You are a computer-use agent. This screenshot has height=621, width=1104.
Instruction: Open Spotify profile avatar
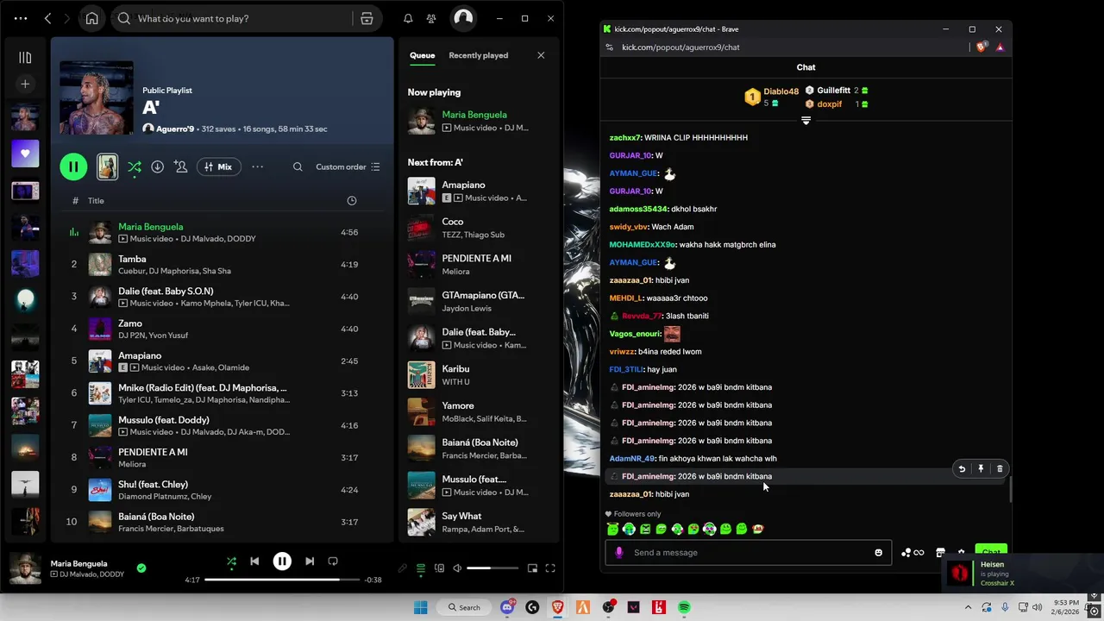pyautogui.click(x=463, y=18)
